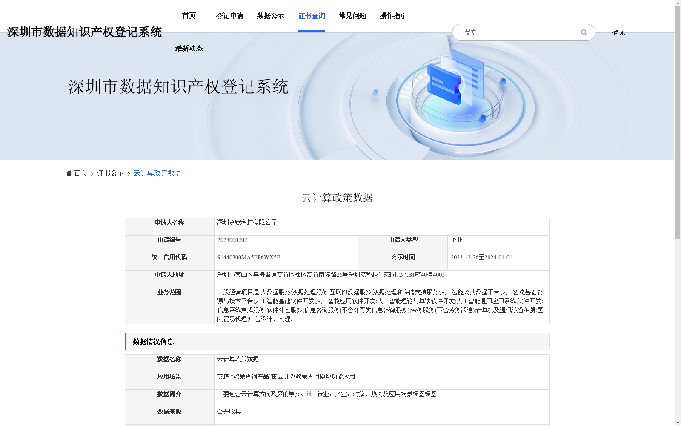Image resolution: width=681 pixels, height=426 pixels.
Task: Click the home icon in breadcrumb
Action: click(69, 173)
